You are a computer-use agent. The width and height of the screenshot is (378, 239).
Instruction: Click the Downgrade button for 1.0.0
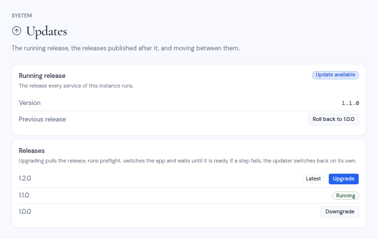[340, 212]
